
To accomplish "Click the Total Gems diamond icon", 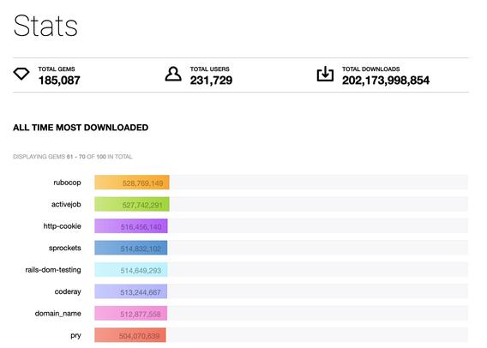I will click(x=21, y=74).
